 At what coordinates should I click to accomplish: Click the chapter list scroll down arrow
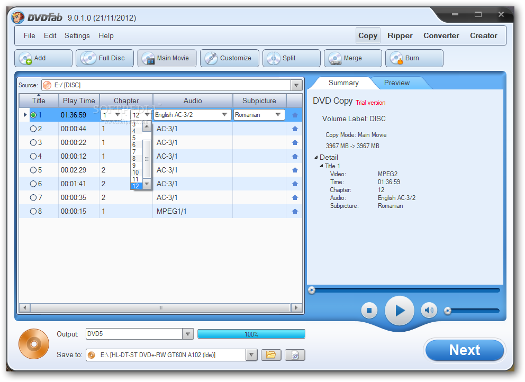point(147,184)
